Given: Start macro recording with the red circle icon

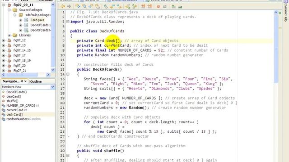Looking at the screenshot, I should point(158,6).
